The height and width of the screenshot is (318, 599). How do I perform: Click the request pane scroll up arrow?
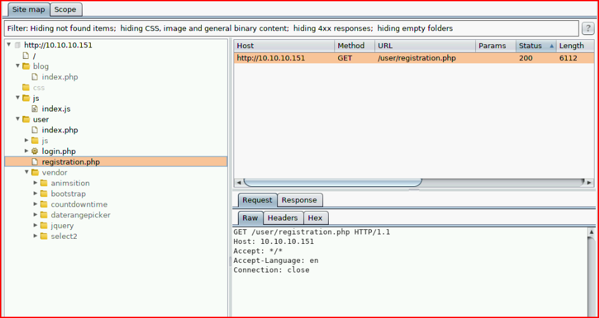pyautogui.click(x=591, y=232)
